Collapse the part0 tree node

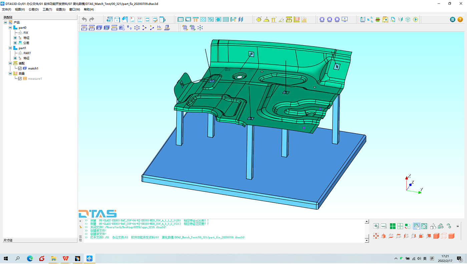10,28
